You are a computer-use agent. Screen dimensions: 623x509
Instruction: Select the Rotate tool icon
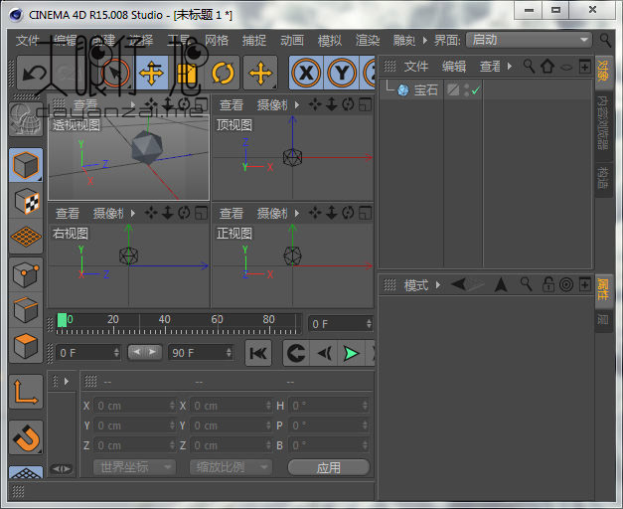tap(223, 74)
